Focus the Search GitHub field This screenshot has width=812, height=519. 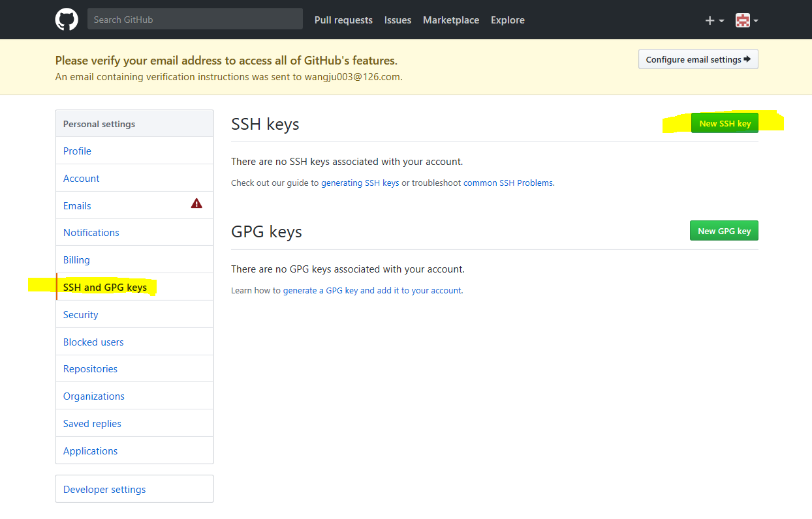195,20
